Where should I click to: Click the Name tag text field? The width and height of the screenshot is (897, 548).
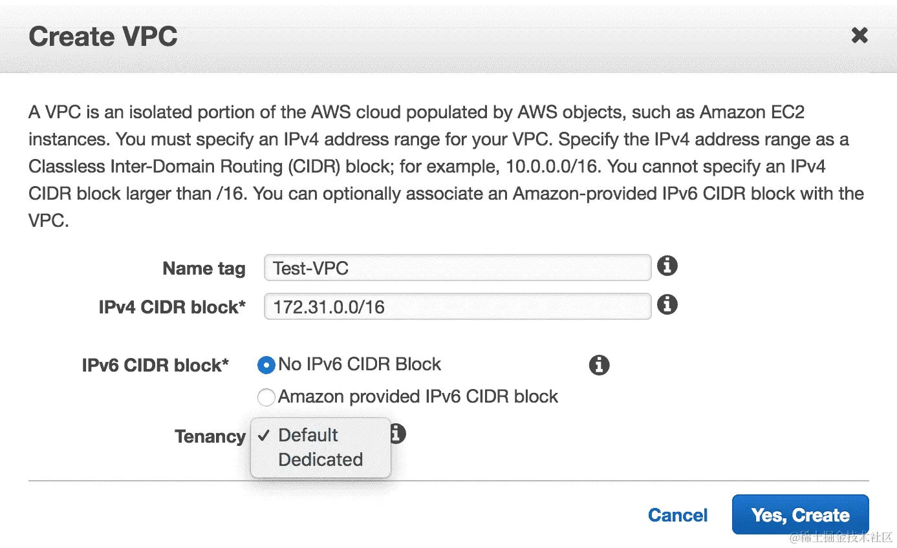(457, 268)
